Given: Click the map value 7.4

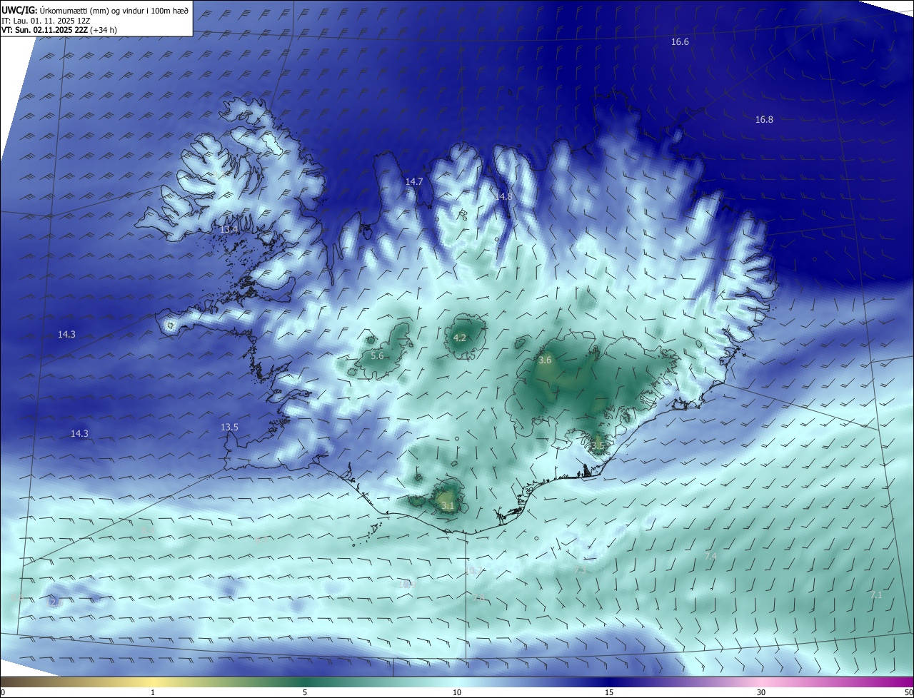Looking at the screenshot, I should pyautogui.click(x=710, y=556).
